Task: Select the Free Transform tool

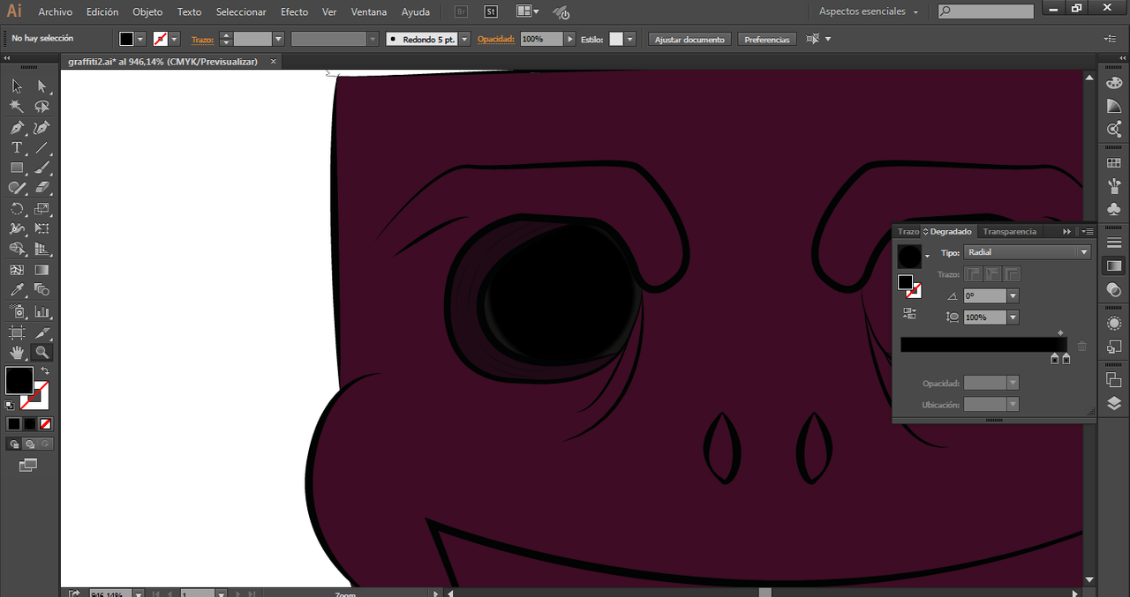Action: coord(41,229)
